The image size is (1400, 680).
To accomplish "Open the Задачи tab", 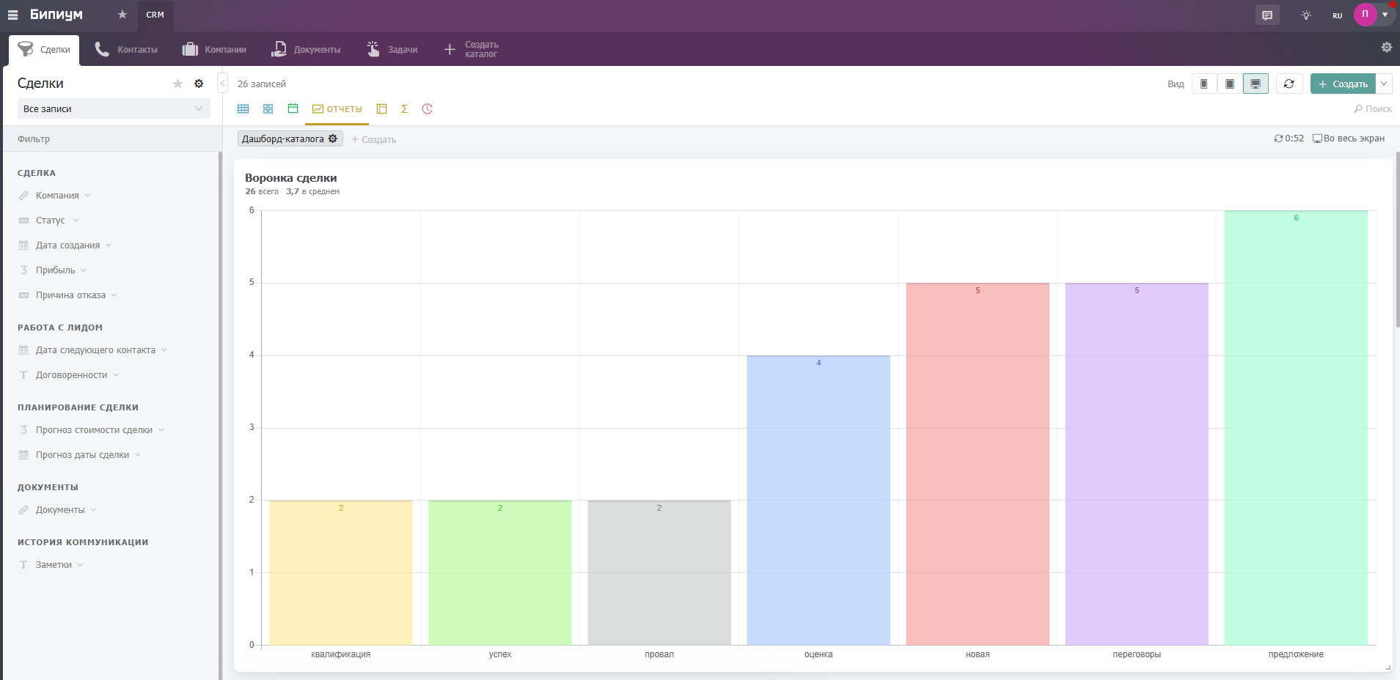I will [x=392, y=50].
